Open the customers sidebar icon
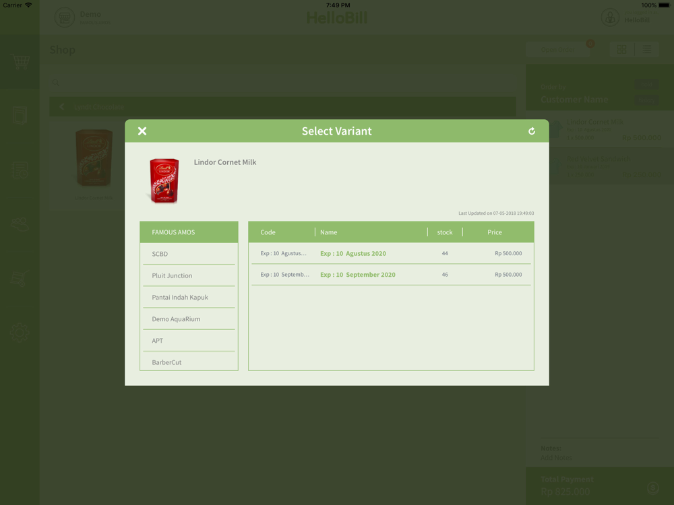This screenshot has height=505, width=674. 20,224
